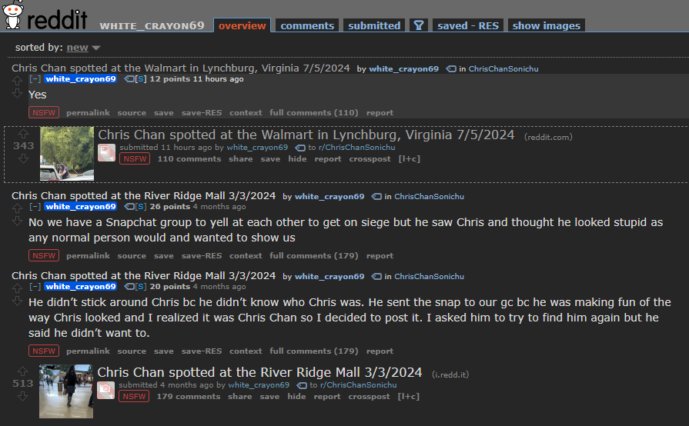Switch to the submitted tab

374,25
